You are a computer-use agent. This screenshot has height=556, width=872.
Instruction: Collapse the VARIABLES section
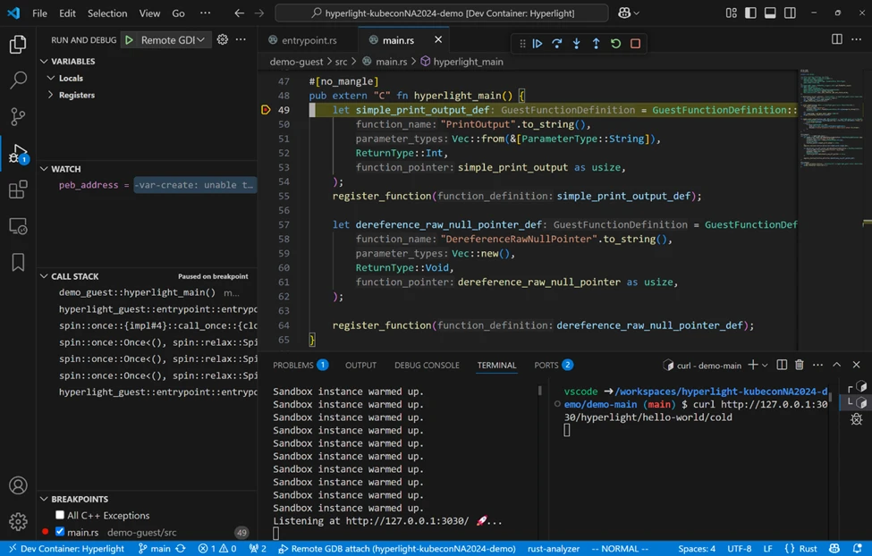[44, 61]
